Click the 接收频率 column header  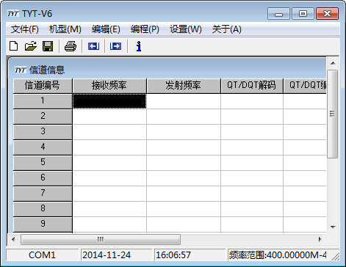click(109, 86)
